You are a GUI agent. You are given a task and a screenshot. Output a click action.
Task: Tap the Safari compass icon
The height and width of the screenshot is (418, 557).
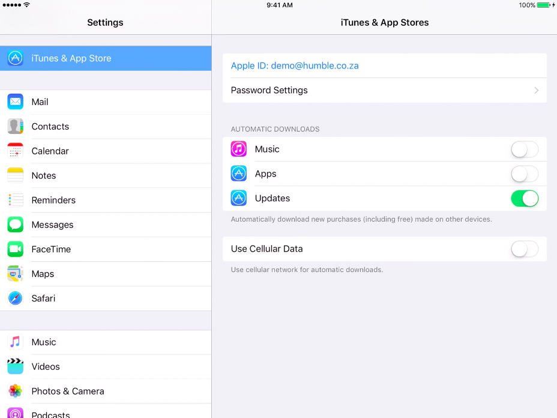[15, 298]
